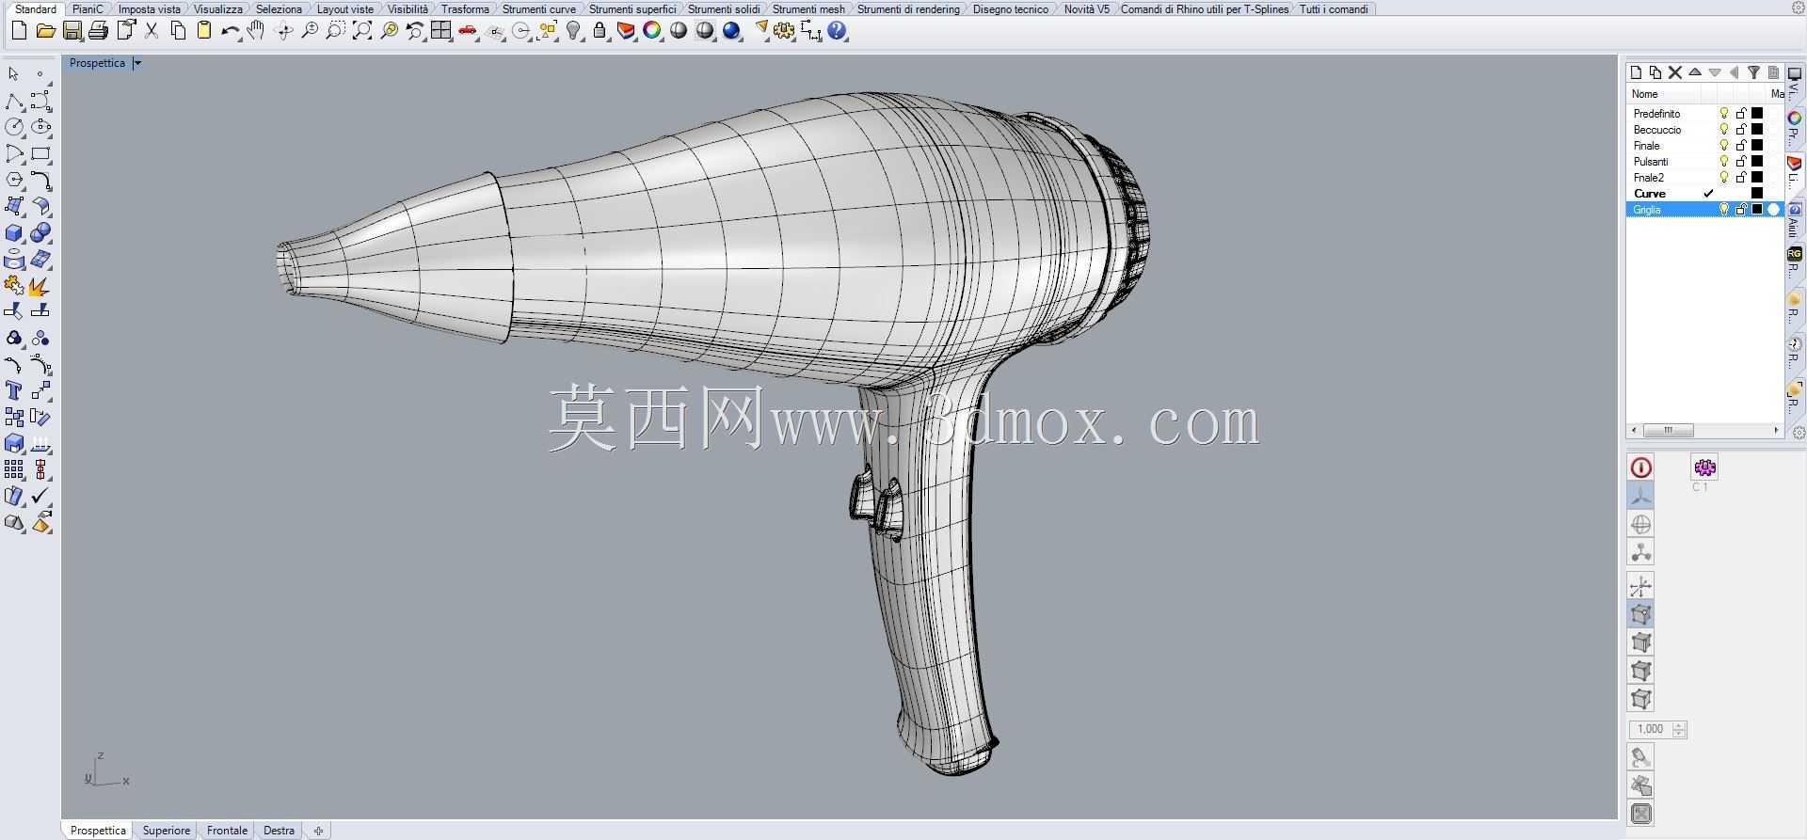Viewport: 1807px width, 840px height.
Task: Click the Filter layers funnel icon
Action: click(x=1753, y=72)
